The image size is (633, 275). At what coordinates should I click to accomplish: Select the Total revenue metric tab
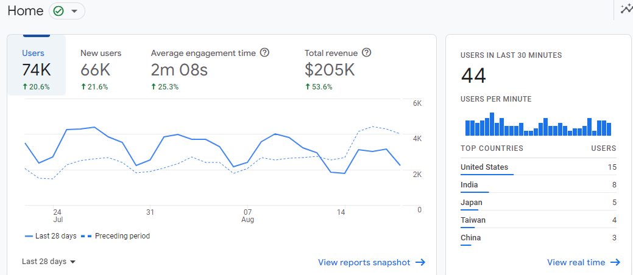click(338, 69)
